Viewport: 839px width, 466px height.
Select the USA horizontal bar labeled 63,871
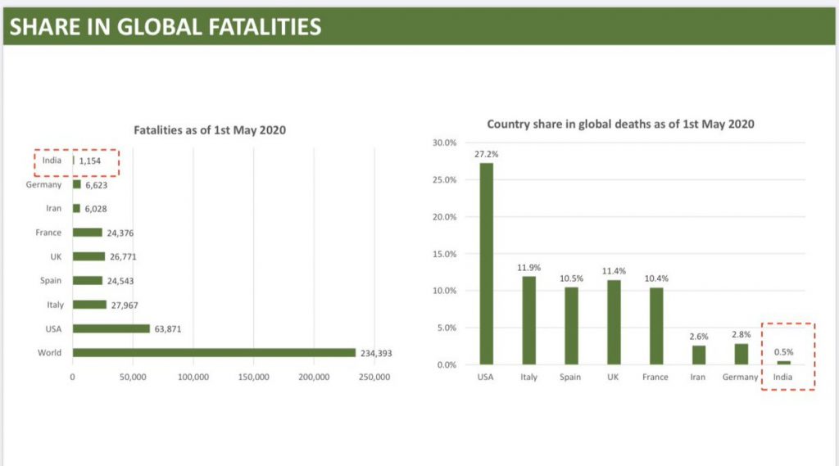(x=111, y=328)
